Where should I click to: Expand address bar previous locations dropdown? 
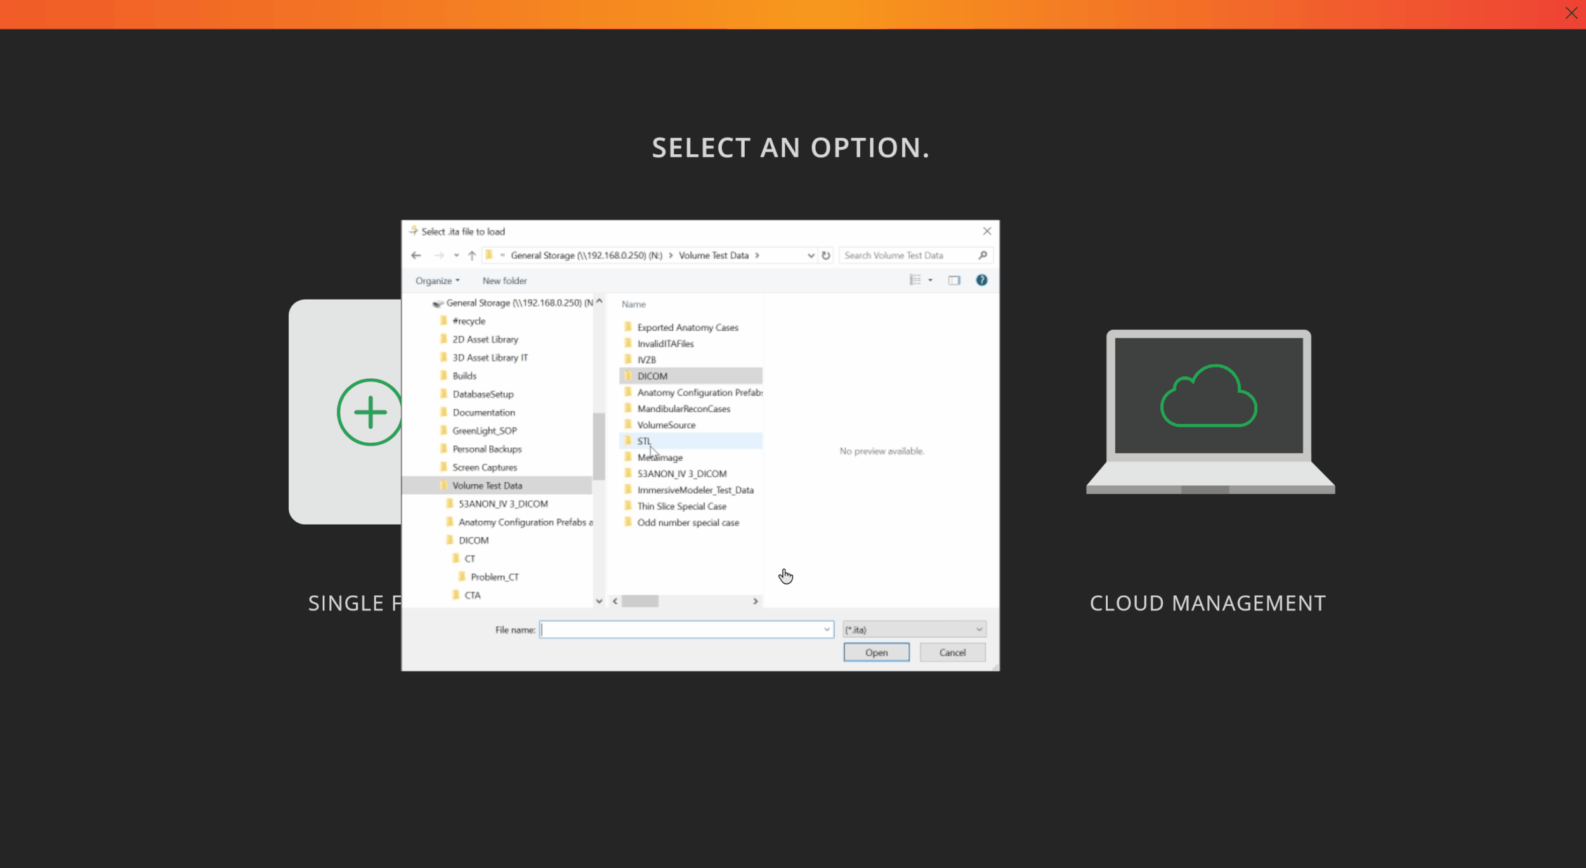810,255
